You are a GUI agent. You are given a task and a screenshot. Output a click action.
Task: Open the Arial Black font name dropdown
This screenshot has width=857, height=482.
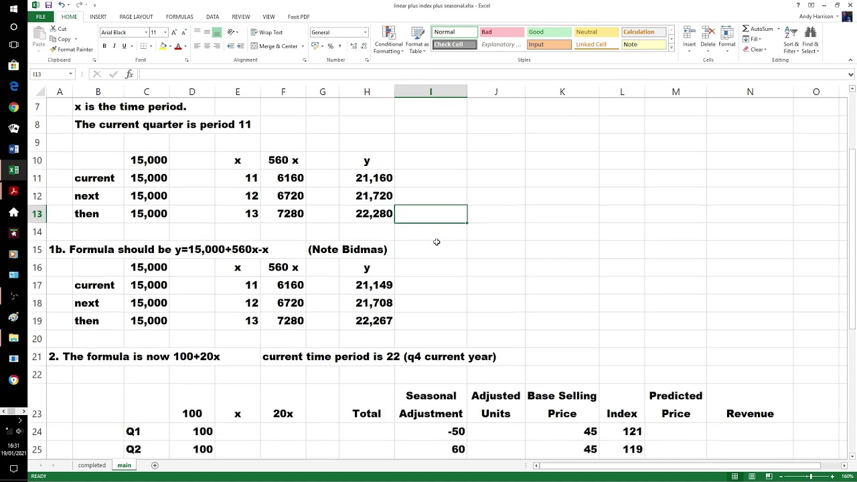tap(146, 32)
